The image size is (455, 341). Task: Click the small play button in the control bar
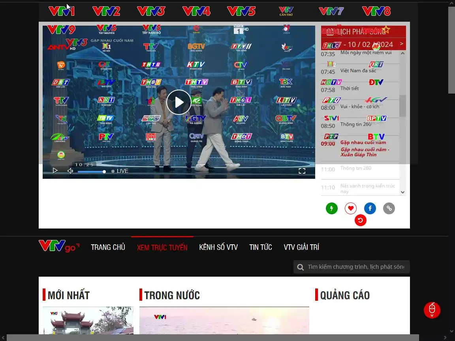point(55,170)
